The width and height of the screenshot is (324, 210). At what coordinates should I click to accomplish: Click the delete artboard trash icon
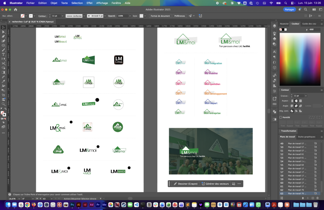318,198
